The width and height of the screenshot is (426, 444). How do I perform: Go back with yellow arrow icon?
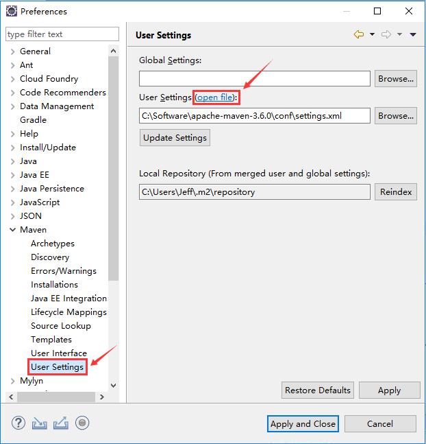tap(359, 34)
